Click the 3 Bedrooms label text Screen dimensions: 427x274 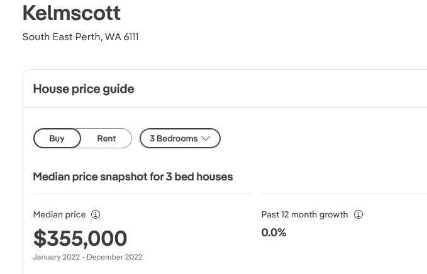[x=174, y=138]
